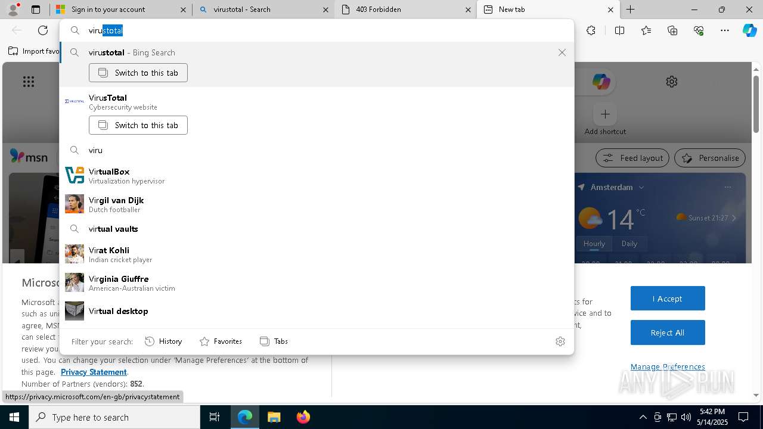Expand the Amsterdam location dropdown
Image resolution: width=763 pixels, height=429 pixels.
click(641, 187)
